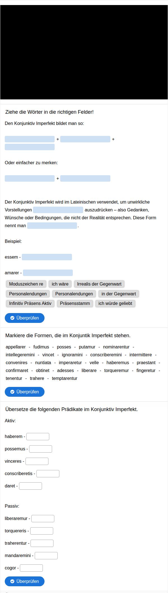Click the input box beside 'liberaremur'
This screenshot has width=168, height=593.
click(43, 518)
